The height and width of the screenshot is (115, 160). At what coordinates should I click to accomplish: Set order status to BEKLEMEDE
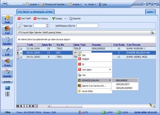click(x=125, y=80)
